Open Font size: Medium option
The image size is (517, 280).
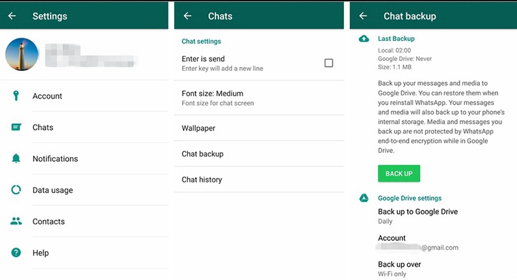pos(259,98)
